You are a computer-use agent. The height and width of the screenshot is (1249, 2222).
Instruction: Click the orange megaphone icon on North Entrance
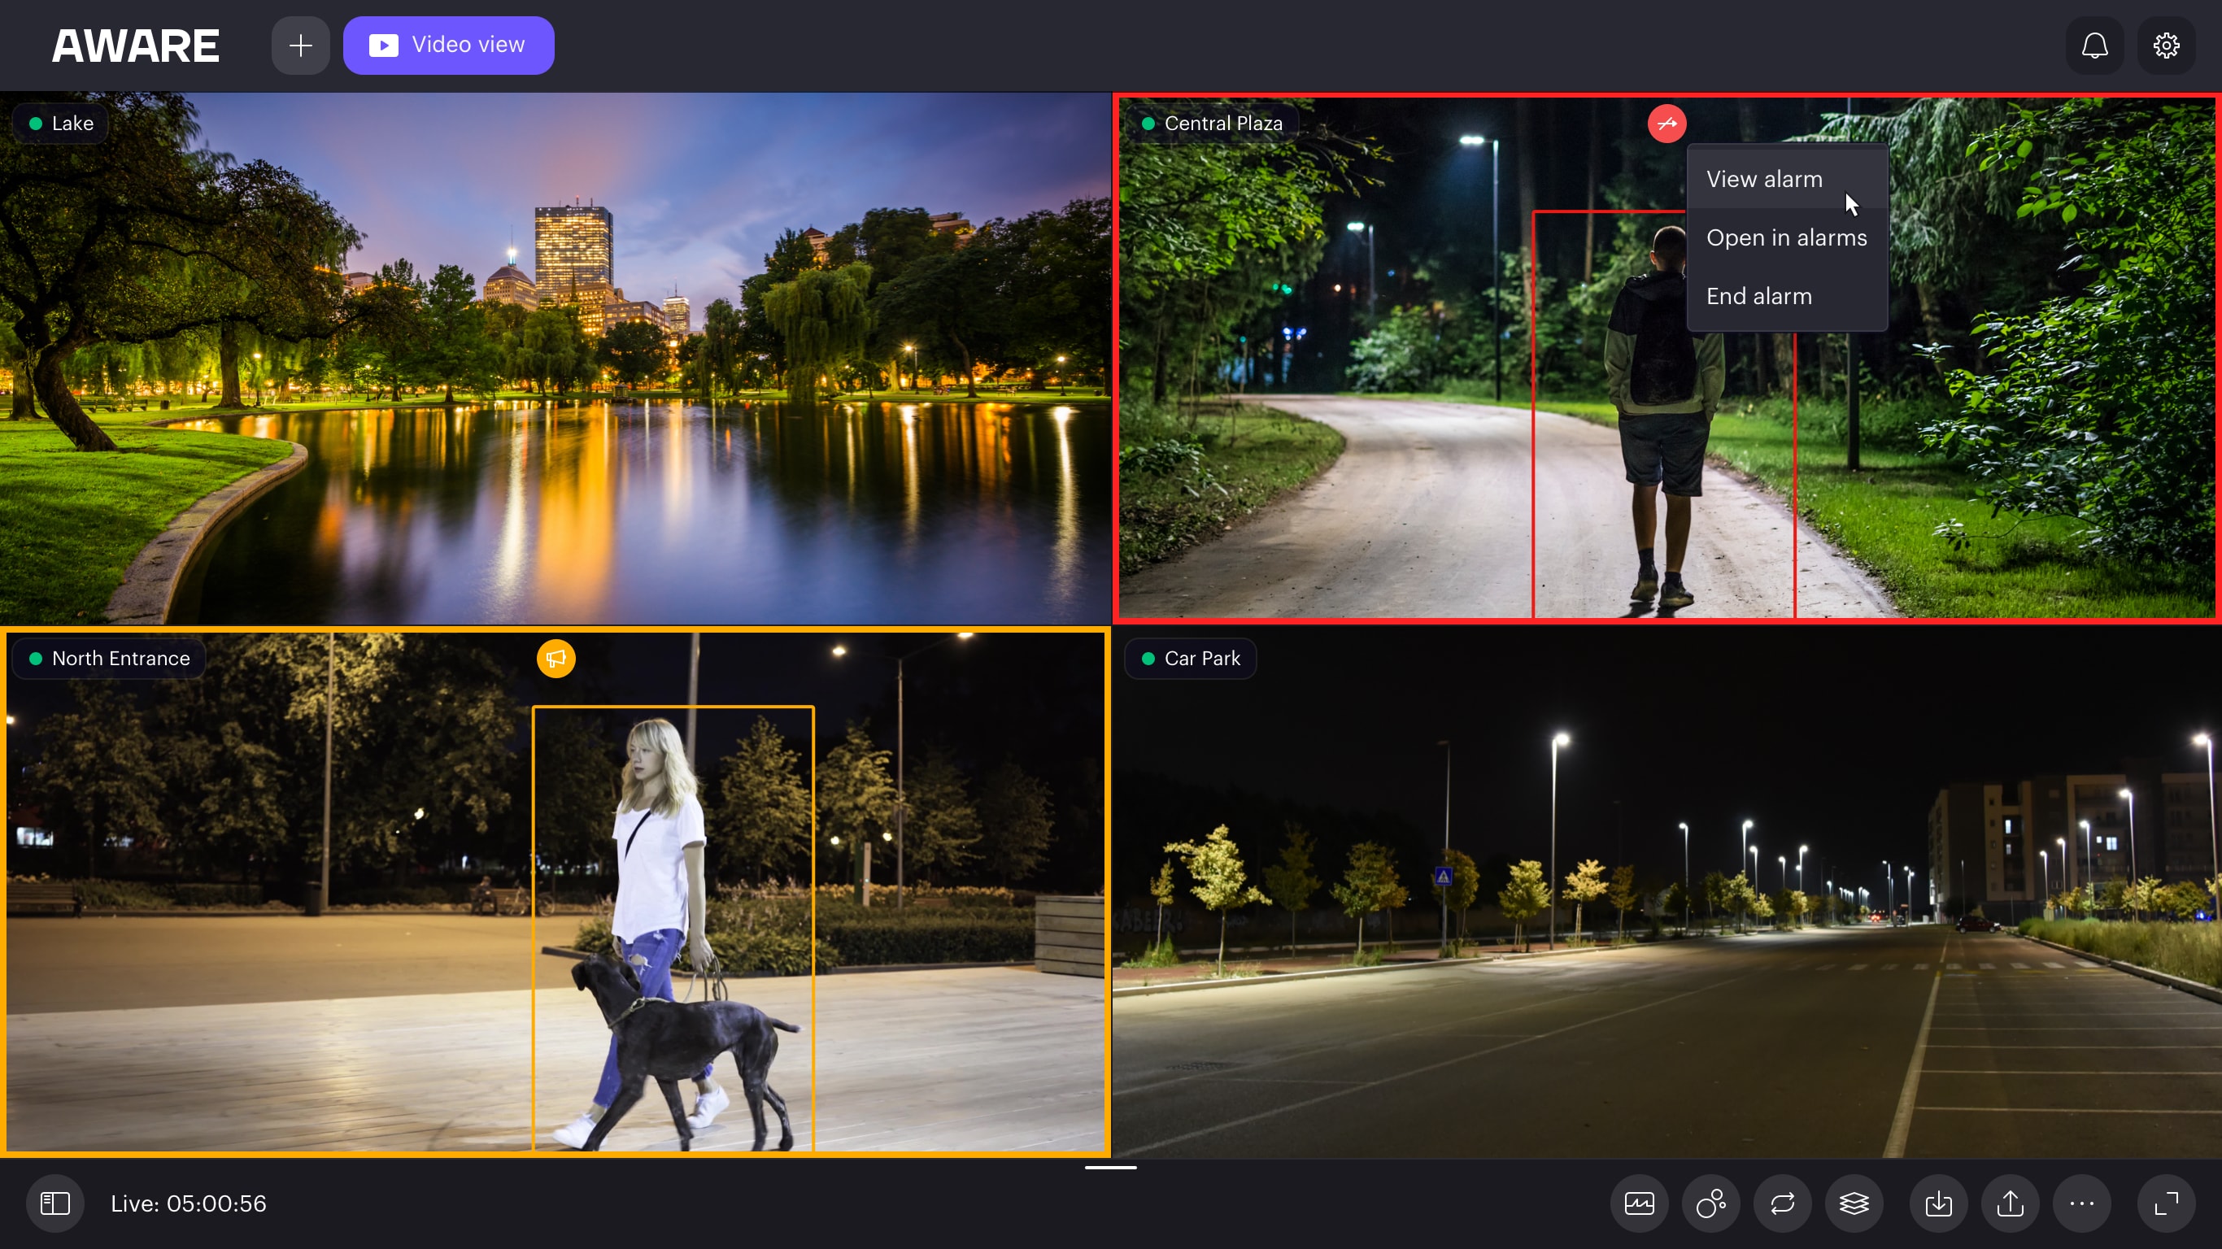pos(555,658)
